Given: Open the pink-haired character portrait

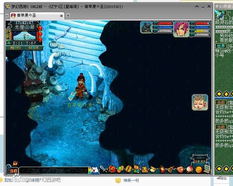Looking at the screenshot, I should click(x=181, y=29).
